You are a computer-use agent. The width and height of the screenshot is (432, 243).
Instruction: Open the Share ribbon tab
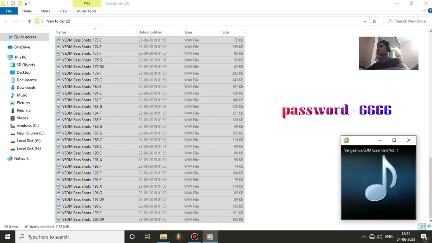pyautogui.click(x=46, y=11)
